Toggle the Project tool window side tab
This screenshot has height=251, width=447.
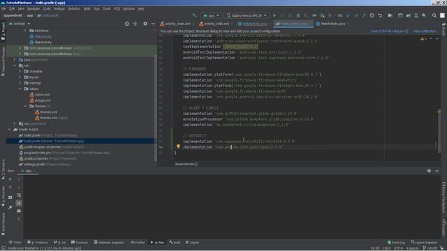click(3, 31)
